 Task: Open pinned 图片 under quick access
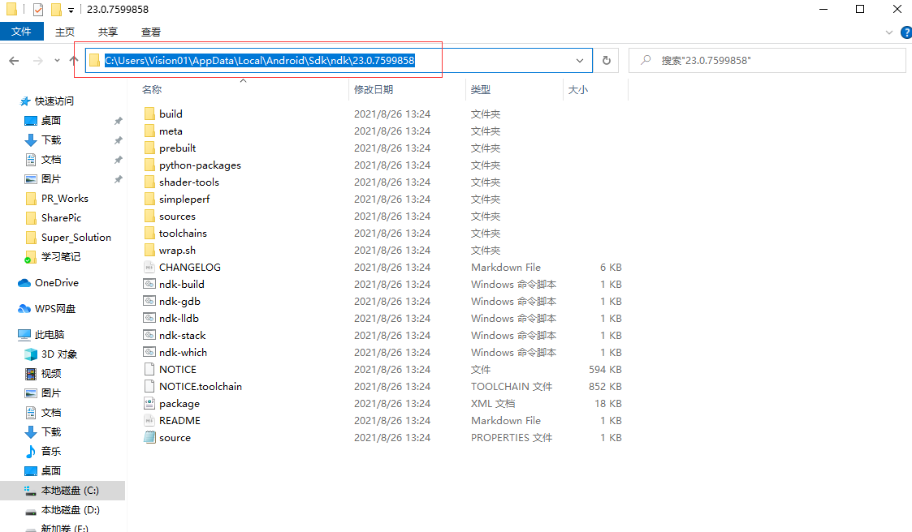click(x=50, y=179)
